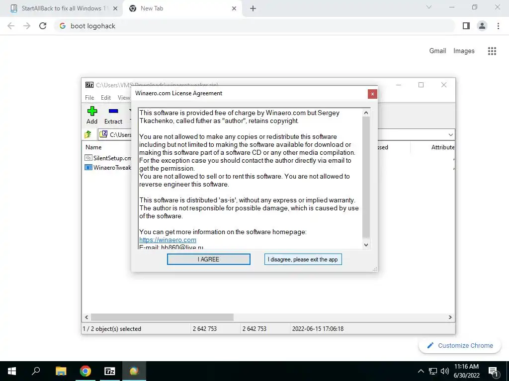Click the Google icon in the address bar
The image size is (509, 381).
[63, 26]
